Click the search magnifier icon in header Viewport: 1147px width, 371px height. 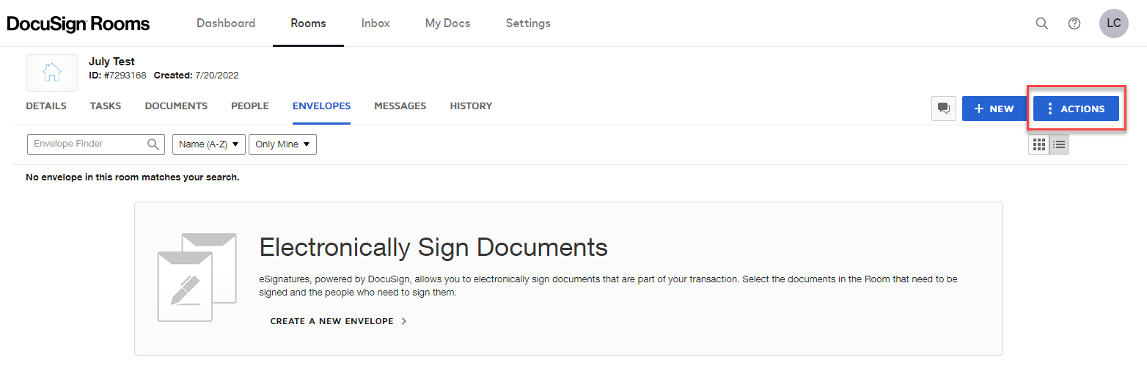(1041, 23)
